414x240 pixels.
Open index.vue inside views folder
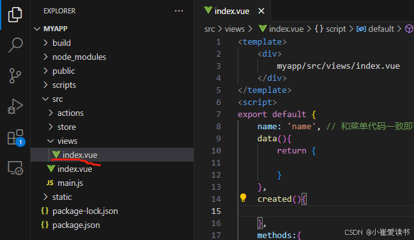tap(80, 155)
